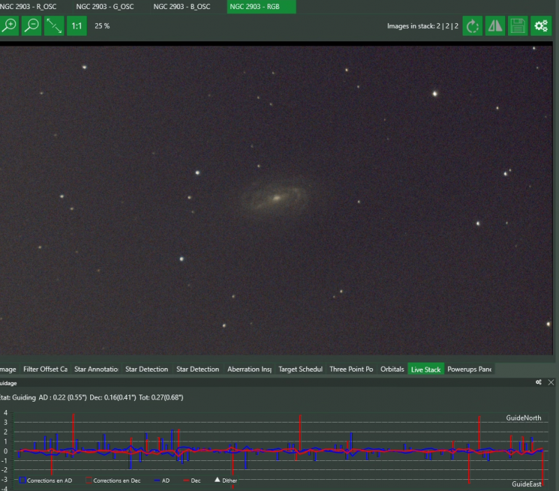559x491 pixels.
Task: Toggle the Dither legend marker
Action: pyautogui.click(x=226, y=481)
